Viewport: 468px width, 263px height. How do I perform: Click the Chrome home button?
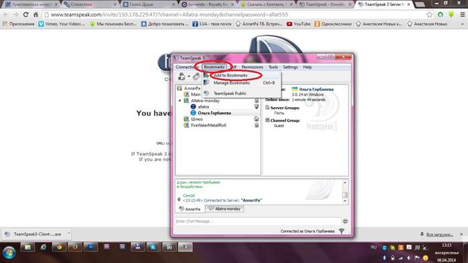point(35,15)
